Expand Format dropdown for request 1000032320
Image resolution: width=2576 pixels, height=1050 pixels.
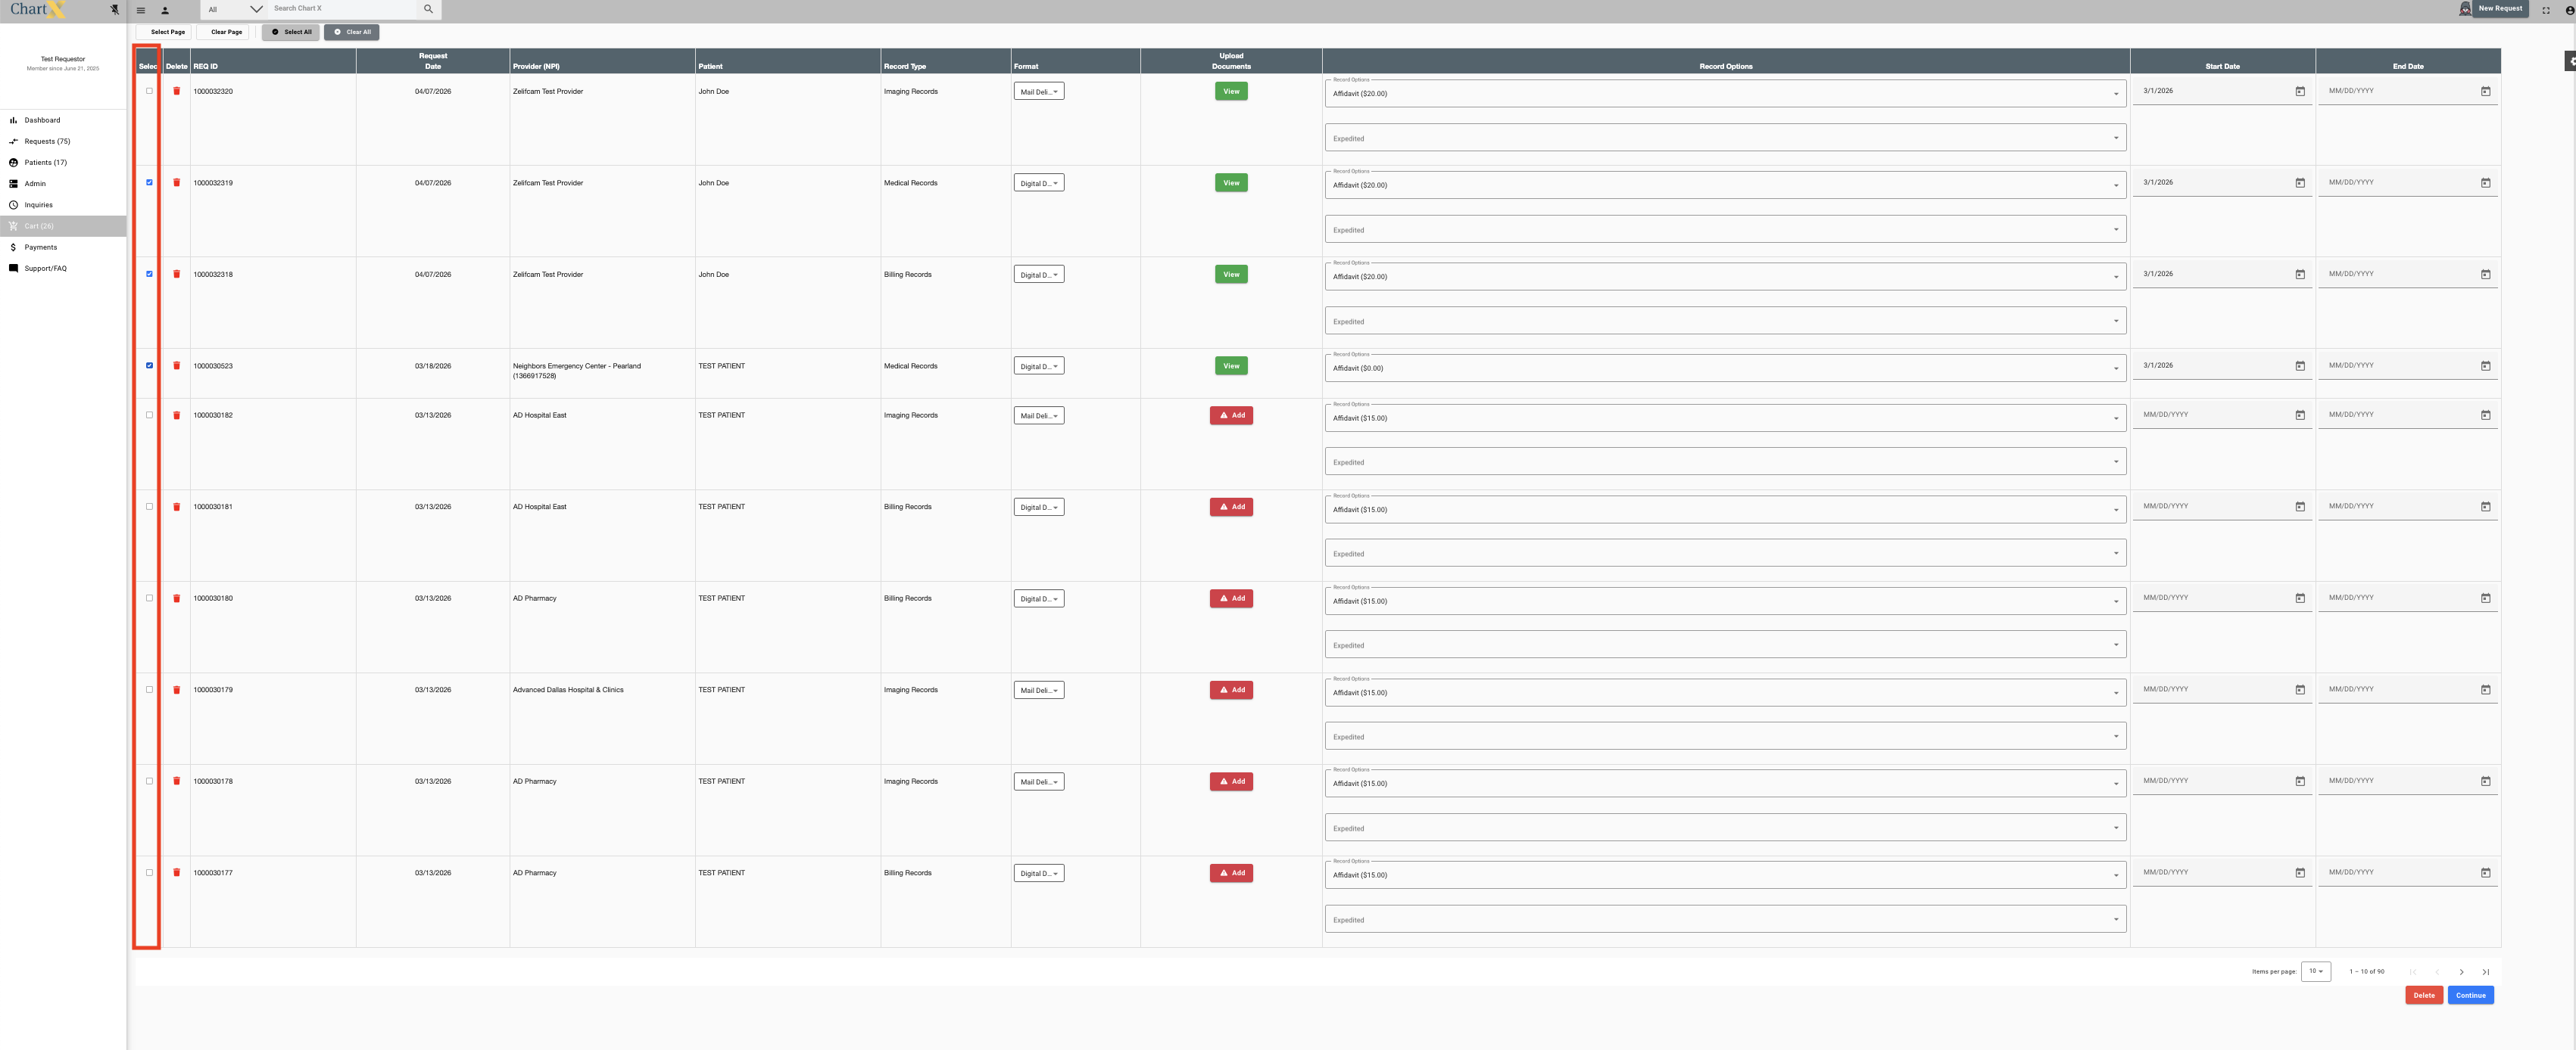(x=1038, y=92)
